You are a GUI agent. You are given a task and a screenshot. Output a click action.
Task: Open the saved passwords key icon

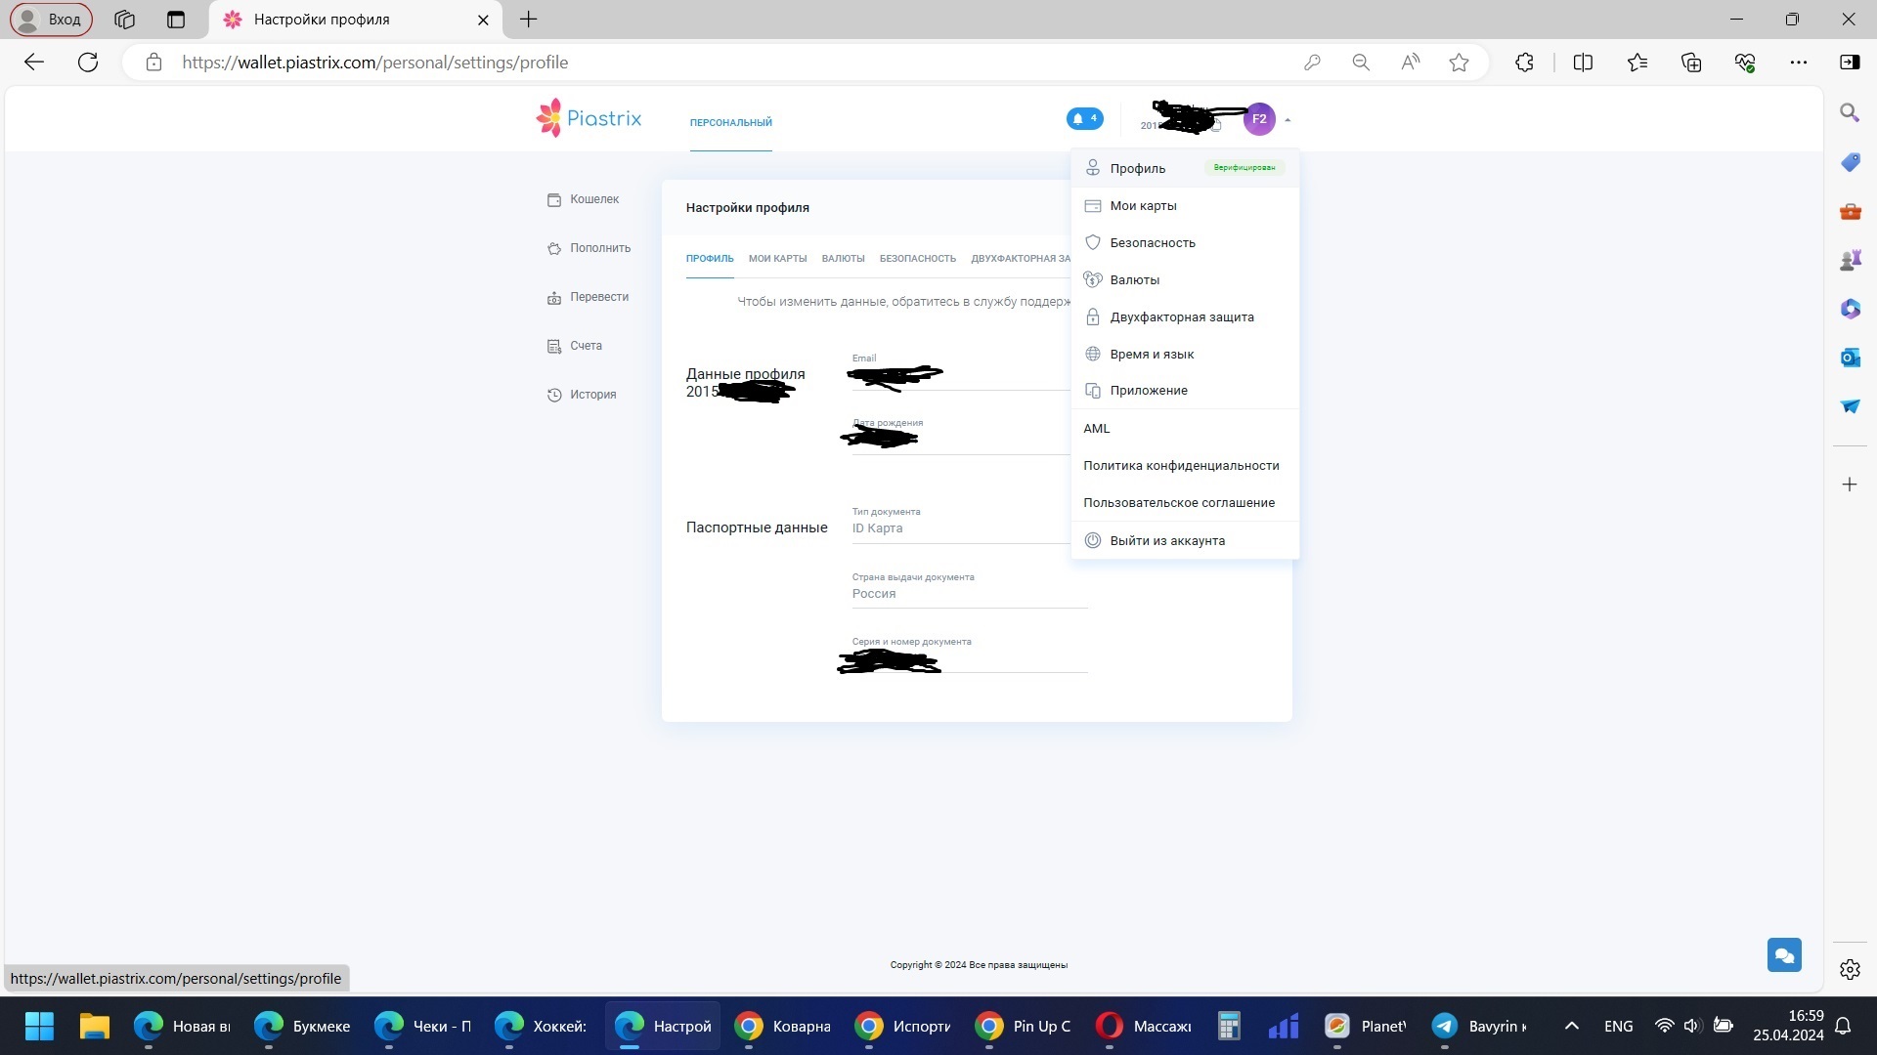click(x=1312, y=63)
